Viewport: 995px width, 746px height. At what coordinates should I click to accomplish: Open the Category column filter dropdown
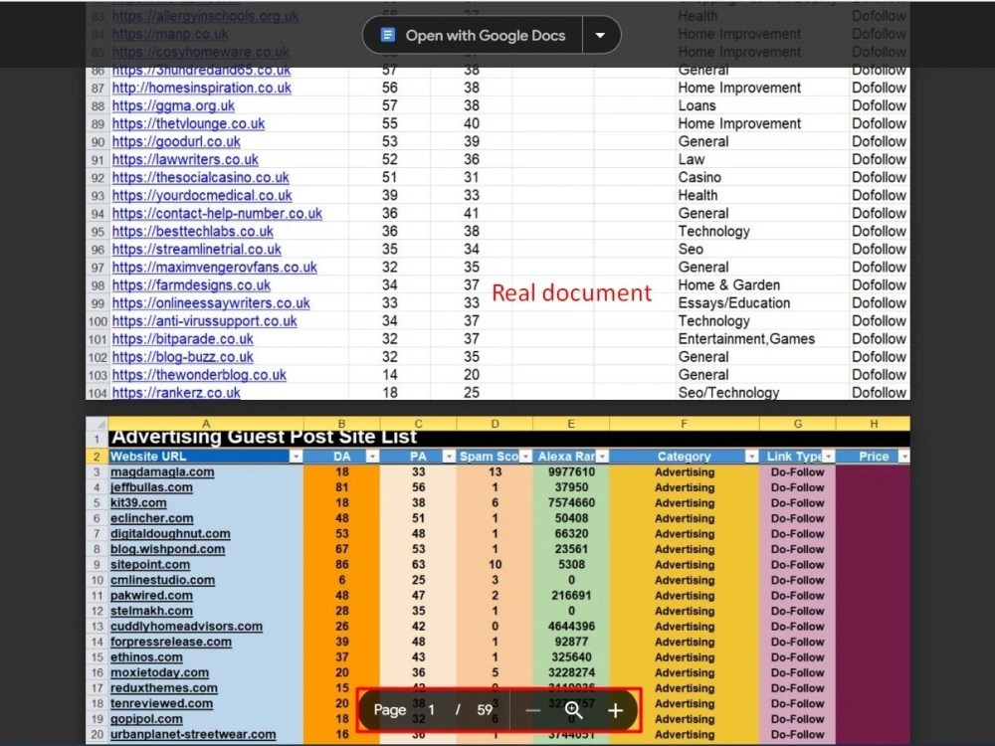(751, 457)
